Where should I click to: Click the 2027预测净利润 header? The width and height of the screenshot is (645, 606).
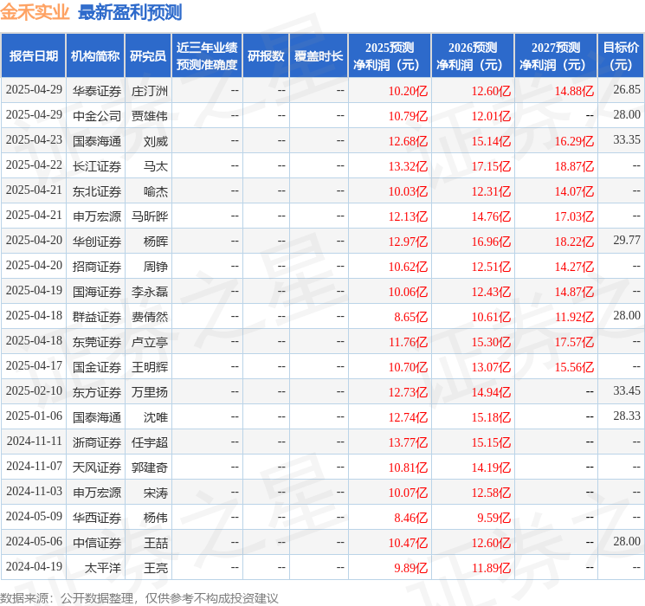tap(556, 56)
